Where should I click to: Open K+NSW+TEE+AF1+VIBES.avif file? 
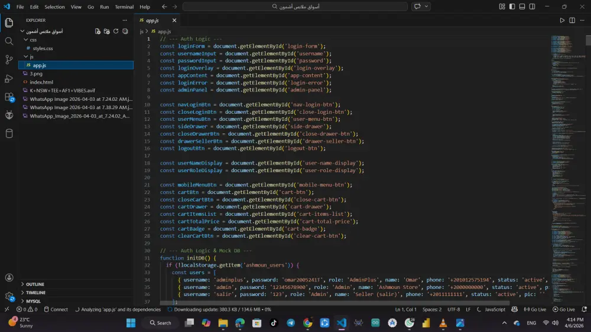76,91
